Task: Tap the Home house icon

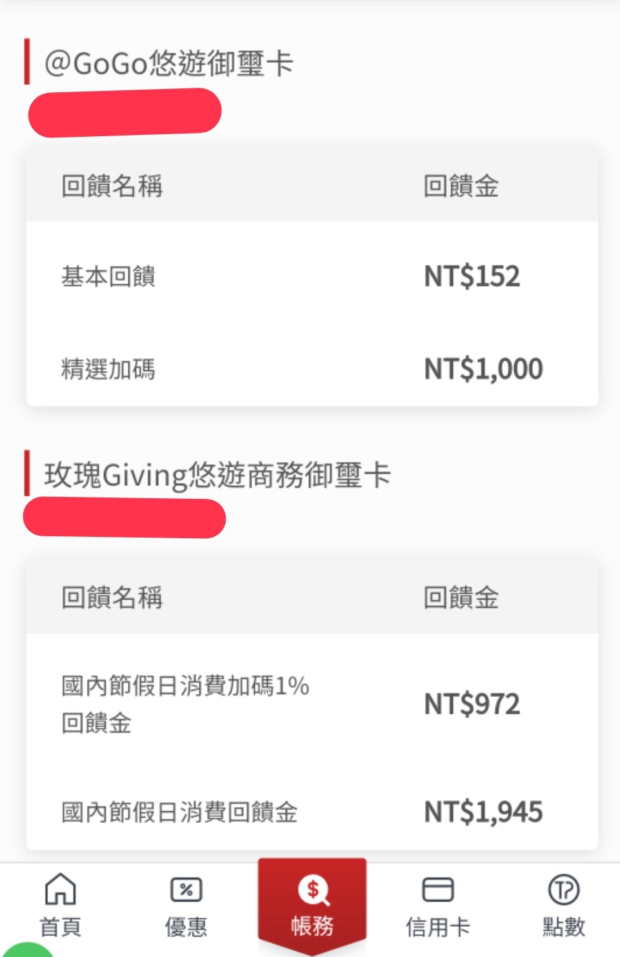Action: (60, 889)
